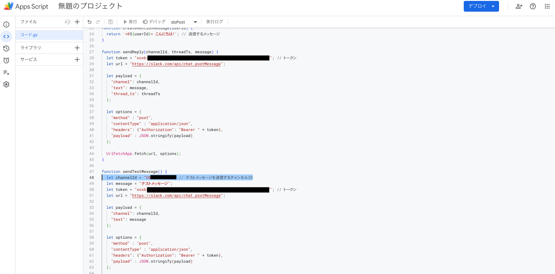555x274 pixels.
Task: Place cursor on function sendTestMessage line
Action: coord(134,172)
